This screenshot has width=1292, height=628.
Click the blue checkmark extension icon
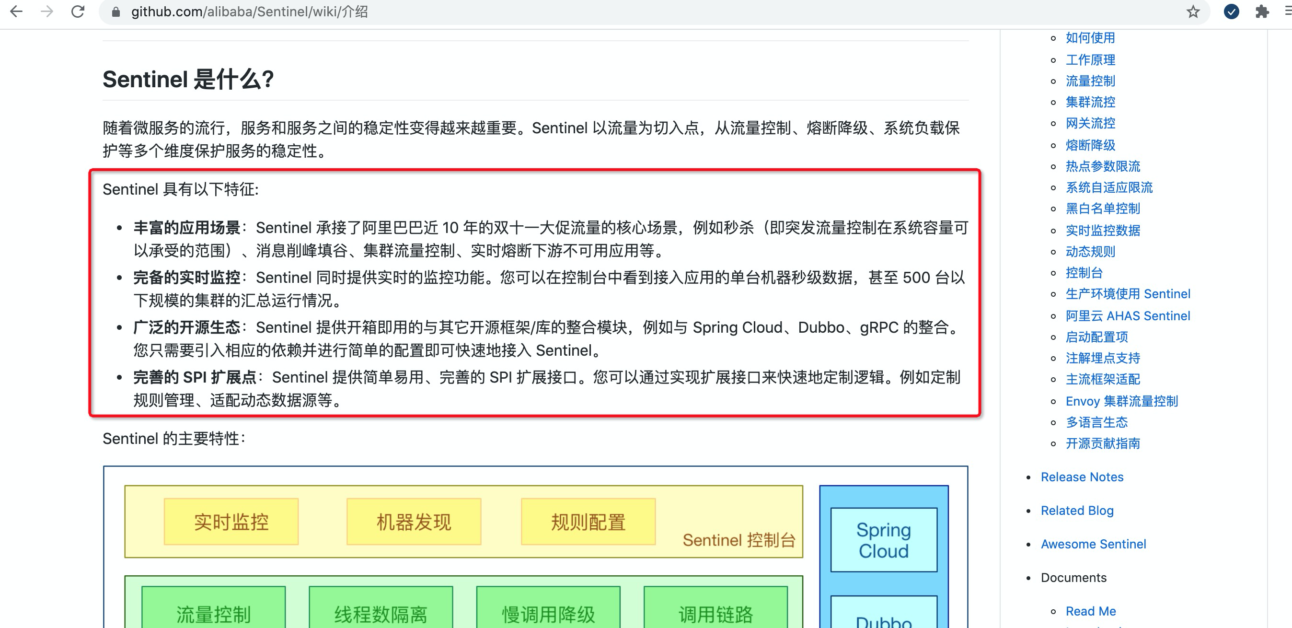pos(1231,12)
